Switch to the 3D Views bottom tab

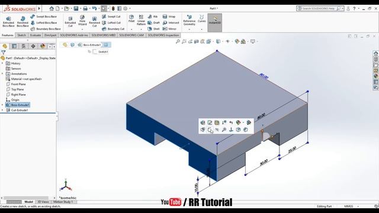point(43,202)
